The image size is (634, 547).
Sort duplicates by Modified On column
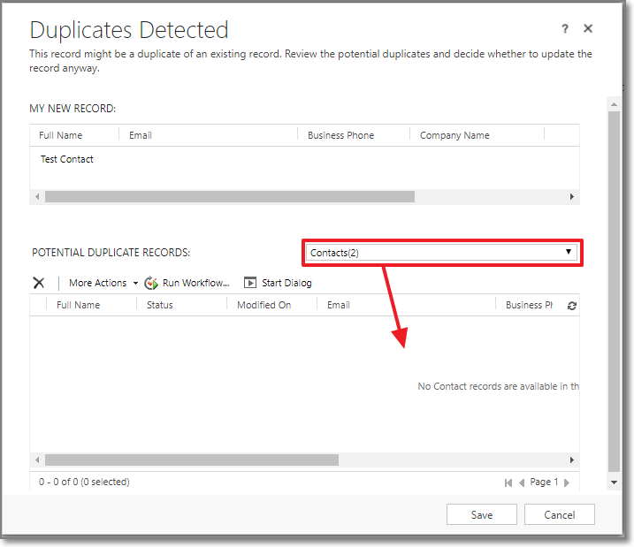[264, 305]
